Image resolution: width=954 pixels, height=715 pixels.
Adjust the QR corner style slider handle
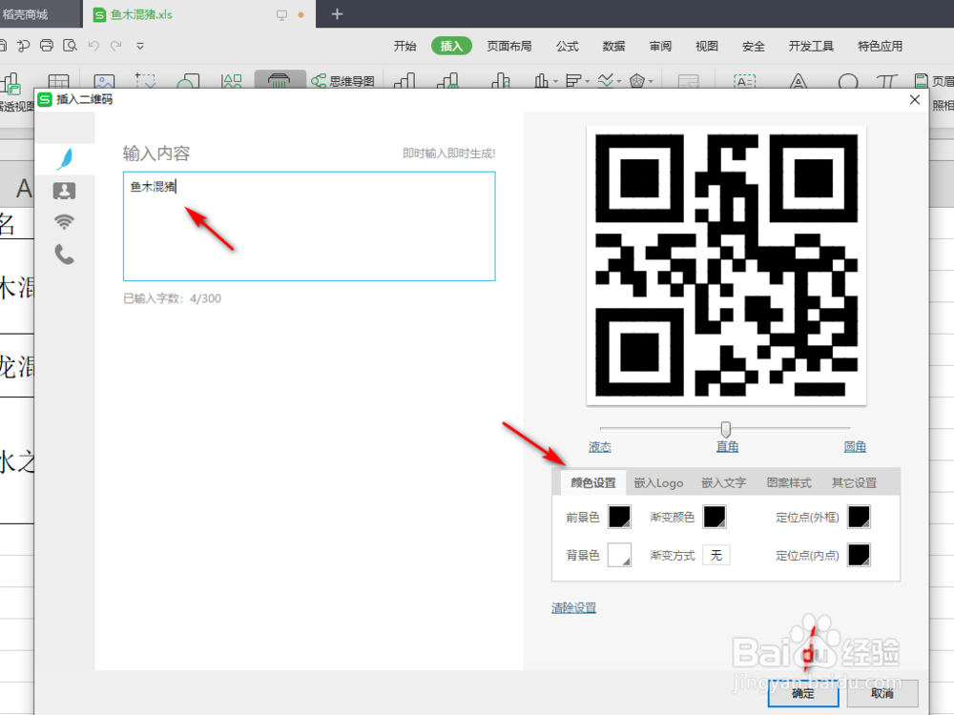(x=725, y=429)
